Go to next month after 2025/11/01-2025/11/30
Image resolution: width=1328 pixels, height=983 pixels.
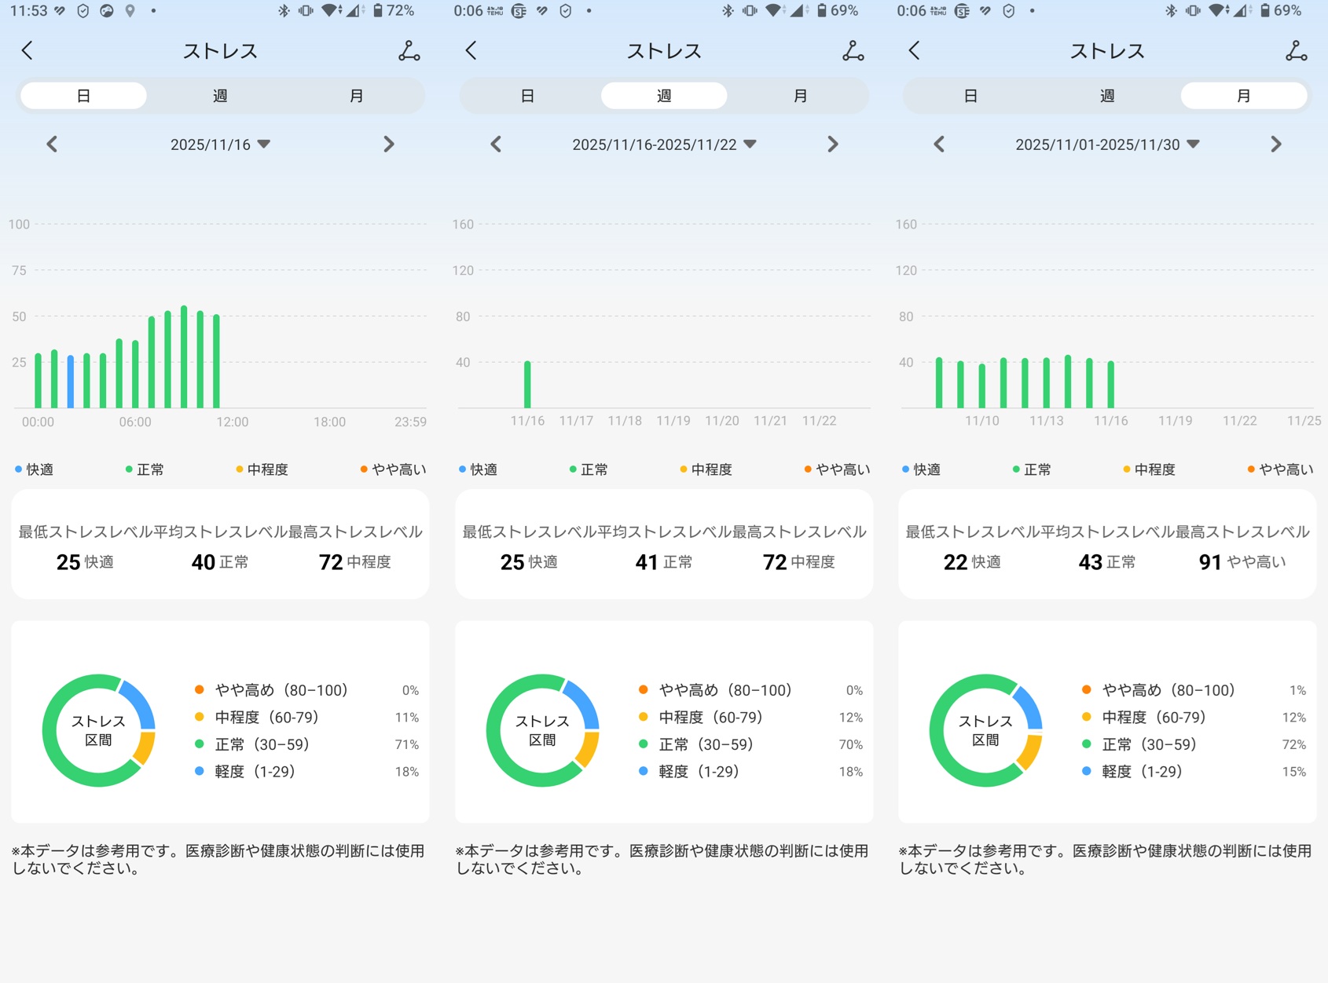pyautogui.click(x=1275, y=144)
